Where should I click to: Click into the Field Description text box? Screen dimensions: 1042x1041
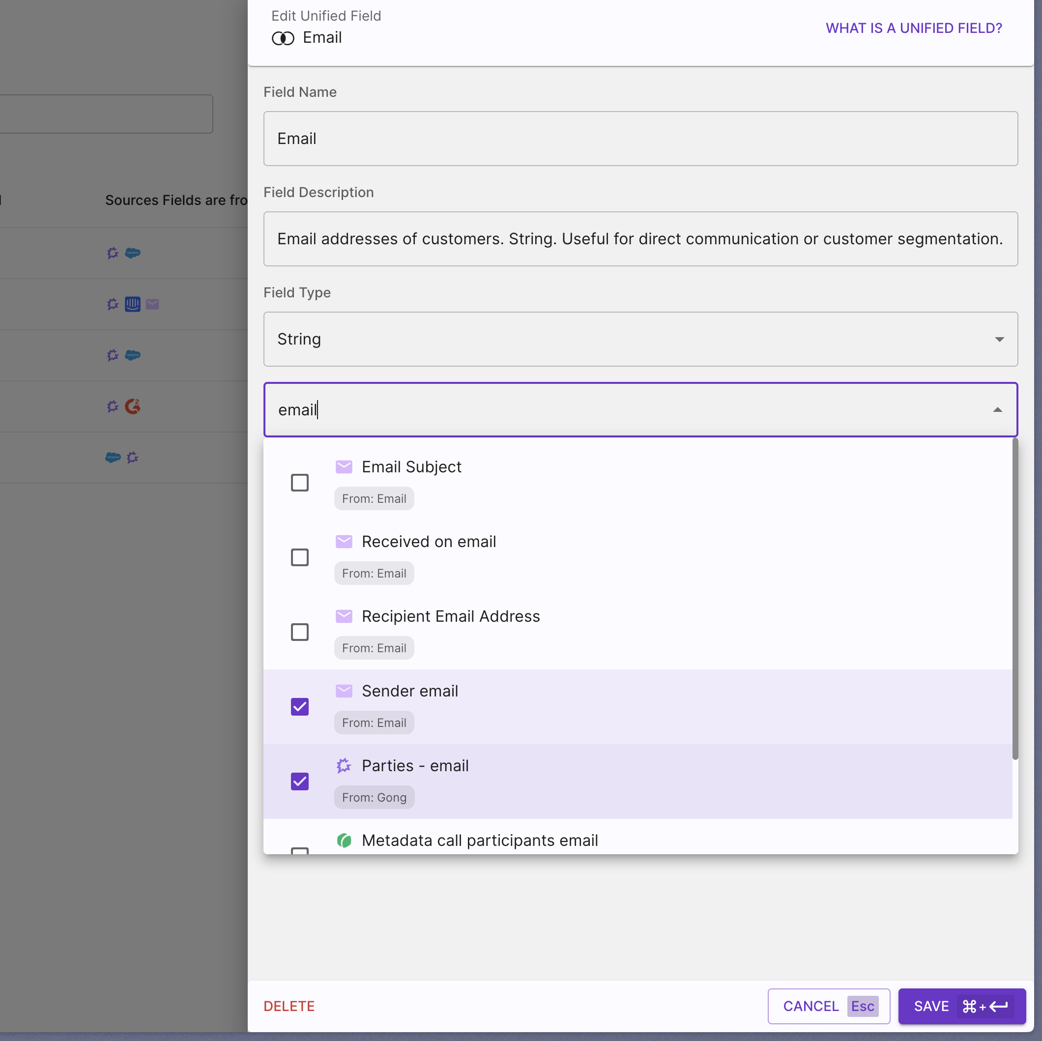(x=639, y=238)
